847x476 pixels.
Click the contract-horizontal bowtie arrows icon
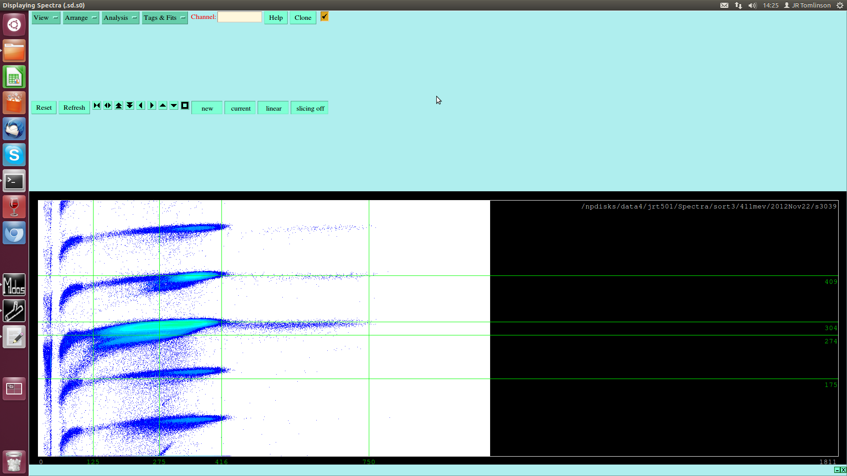pos(97,105)
